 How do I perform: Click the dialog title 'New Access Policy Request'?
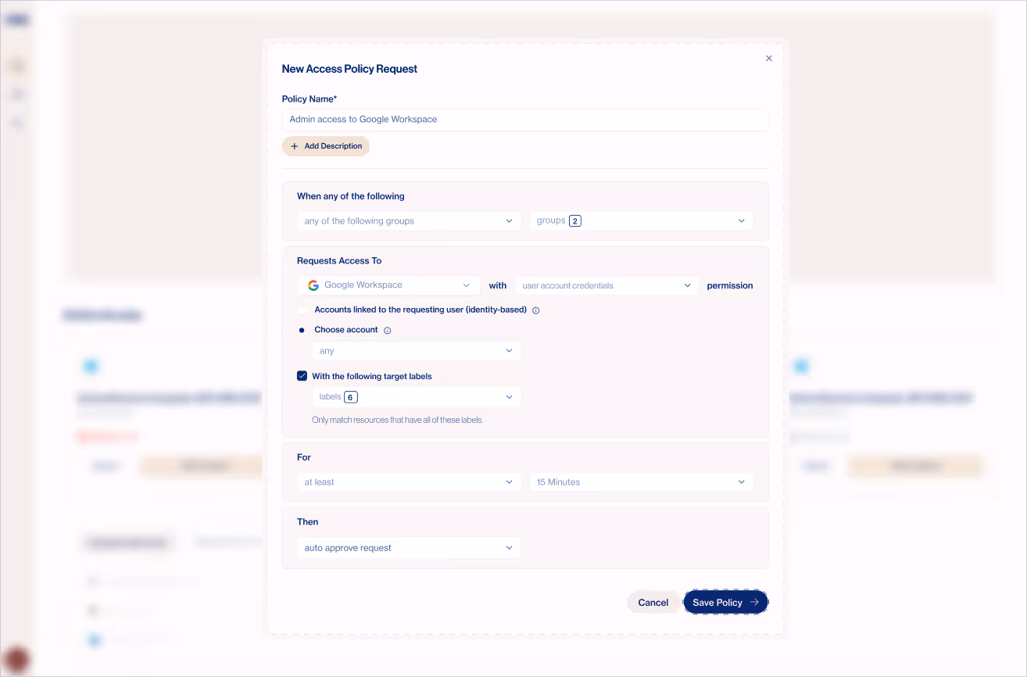(349, 70)
